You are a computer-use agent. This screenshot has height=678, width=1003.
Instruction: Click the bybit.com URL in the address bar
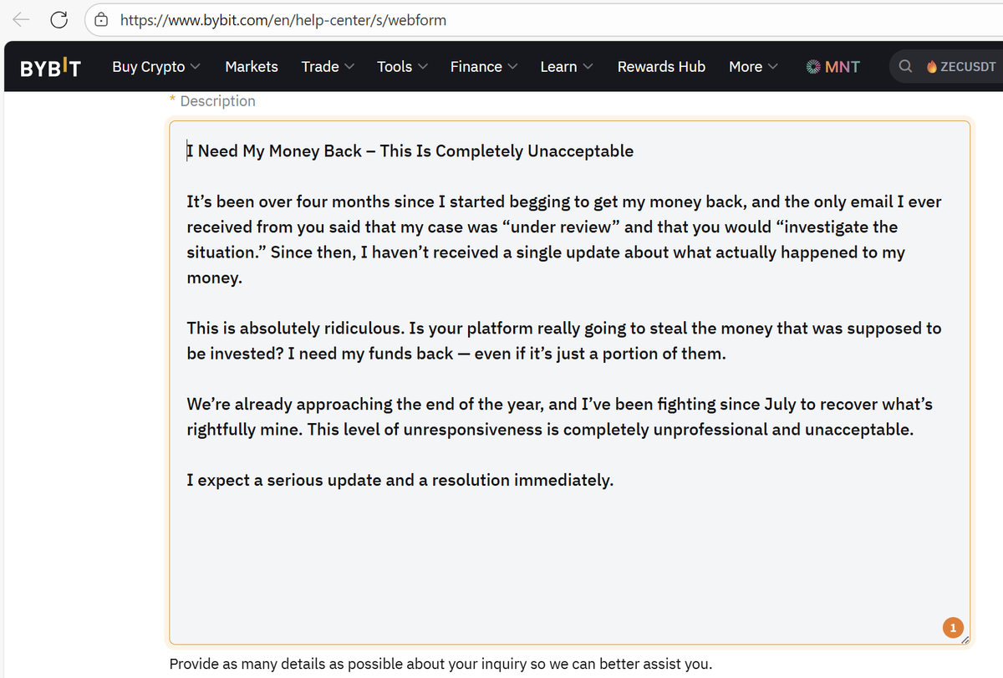tap(283, 19)
